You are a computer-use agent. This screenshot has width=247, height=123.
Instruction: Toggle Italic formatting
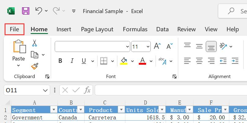pos(72,61)
